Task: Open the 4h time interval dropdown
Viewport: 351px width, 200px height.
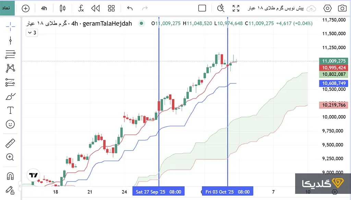Action: 44,8
